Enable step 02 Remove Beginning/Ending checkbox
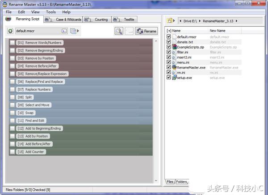This screenshot has width=268, height=195. tap(13, 50)
